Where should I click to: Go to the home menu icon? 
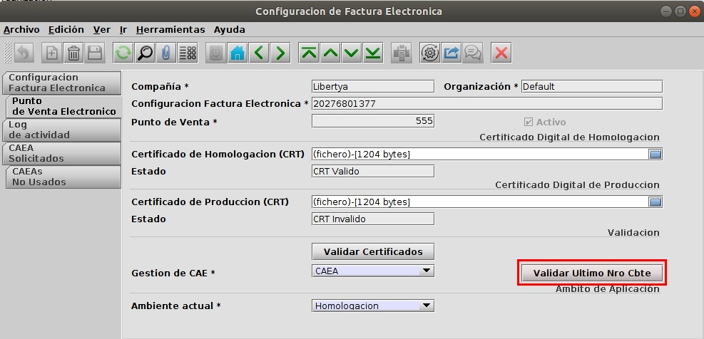coord(238,53)
